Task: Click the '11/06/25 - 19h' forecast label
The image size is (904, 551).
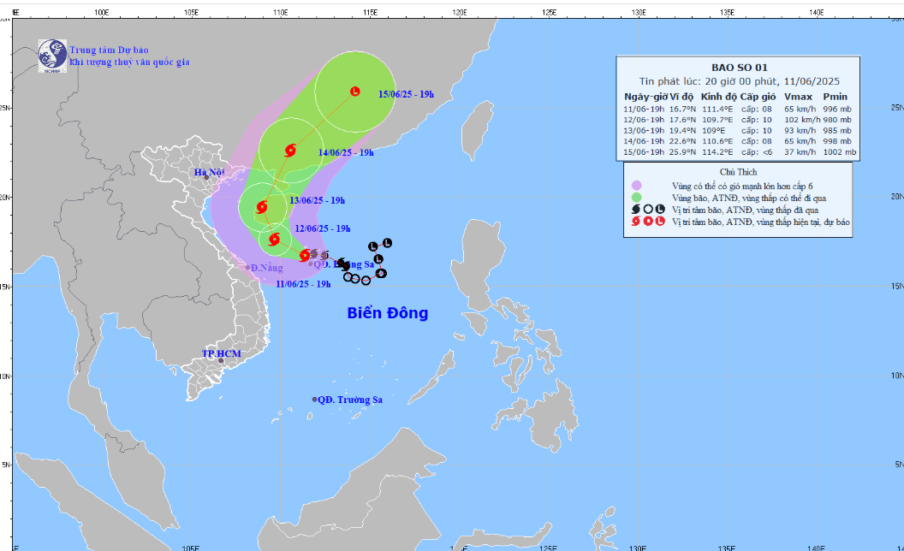Action: pyautogui.click(x=303, y=283)
